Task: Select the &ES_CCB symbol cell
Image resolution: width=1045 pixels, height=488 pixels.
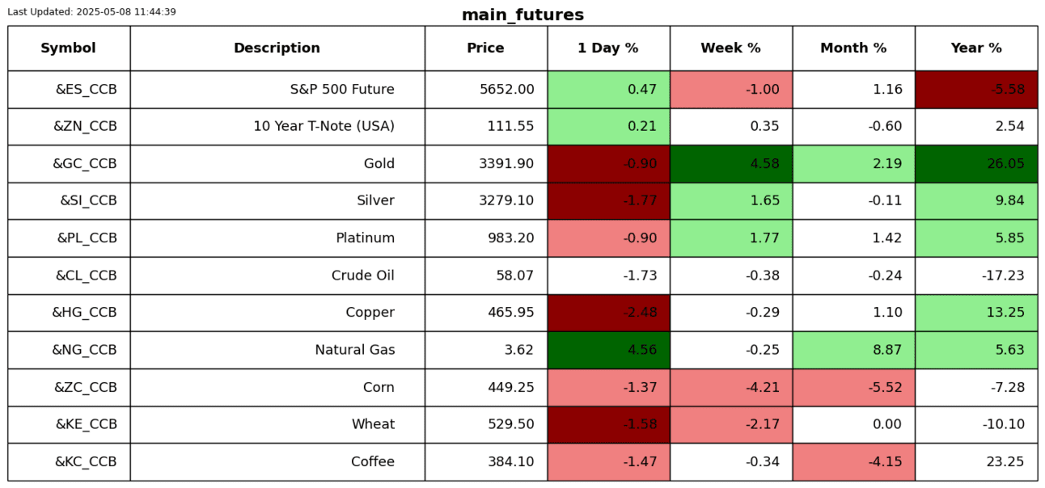Action: [86, 90]
